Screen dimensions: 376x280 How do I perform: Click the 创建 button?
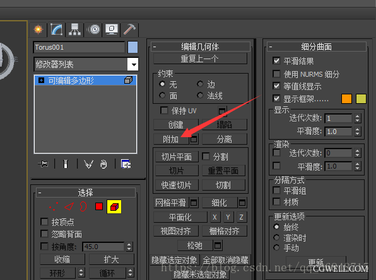[x=176, y=125]
